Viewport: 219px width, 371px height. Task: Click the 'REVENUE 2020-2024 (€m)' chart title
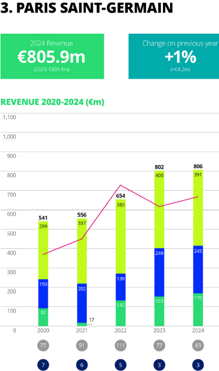click(52, 102)
